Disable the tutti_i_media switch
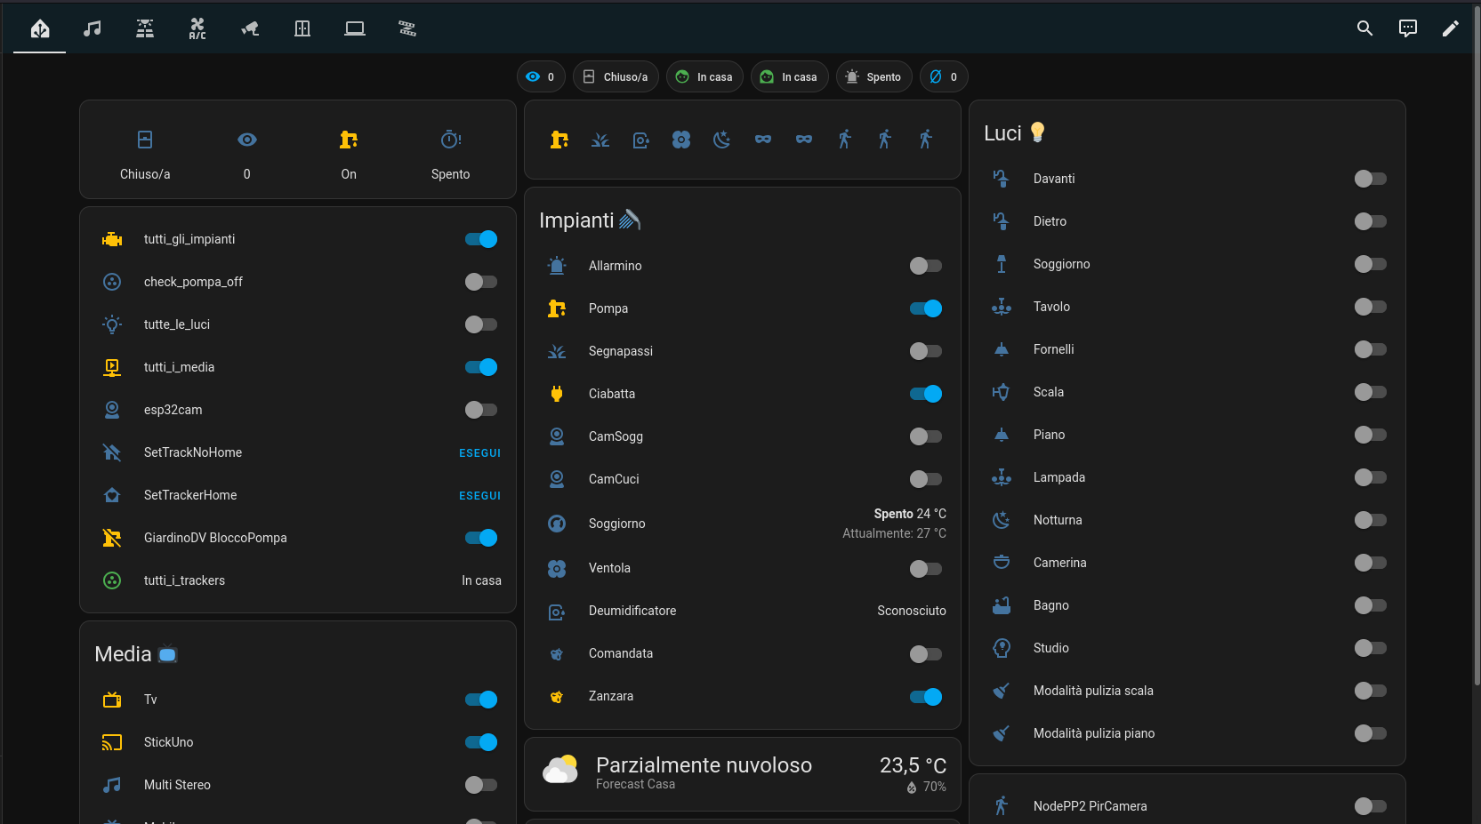This screenshot has height=824, width=1481. [481, 367]
